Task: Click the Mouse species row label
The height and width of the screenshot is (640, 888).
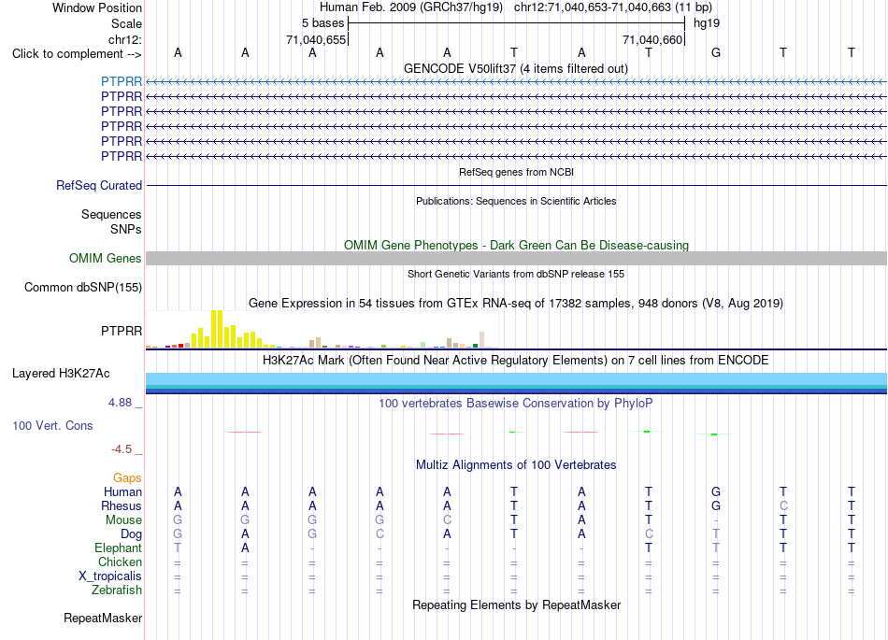Action: [x=123, y=519]
